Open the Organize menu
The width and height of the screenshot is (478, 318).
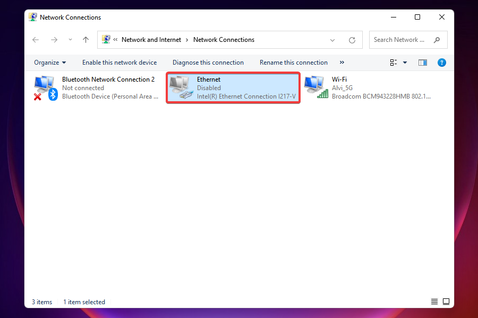[50, 63]
